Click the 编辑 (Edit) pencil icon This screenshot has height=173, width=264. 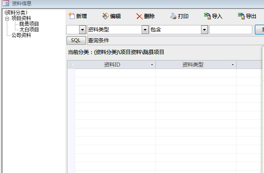[105, 16]
